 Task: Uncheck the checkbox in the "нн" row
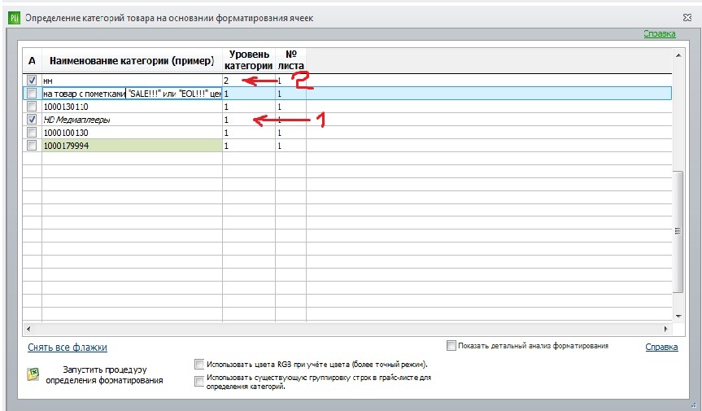coord(32,81)
